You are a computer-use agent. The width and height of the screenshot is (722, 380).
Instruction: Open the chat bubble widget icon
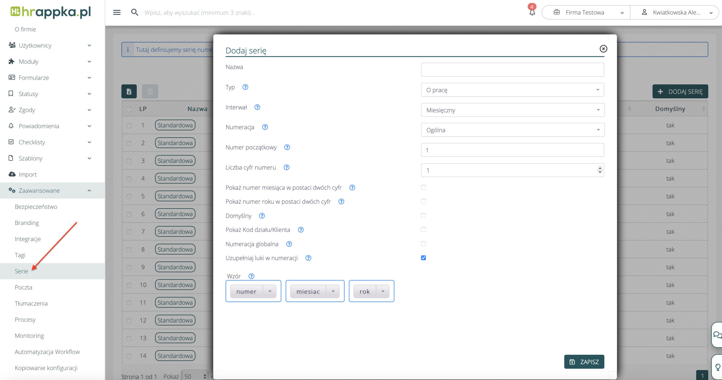click(717, 335)
